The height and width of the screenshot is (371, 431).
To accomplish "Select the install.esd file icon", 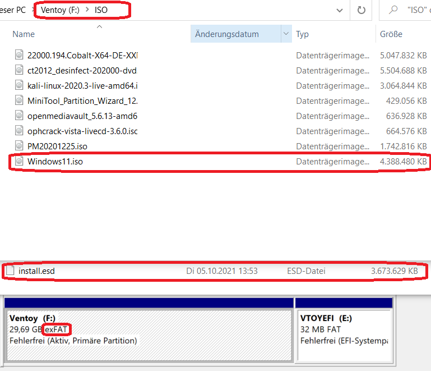I will point(10,271).
